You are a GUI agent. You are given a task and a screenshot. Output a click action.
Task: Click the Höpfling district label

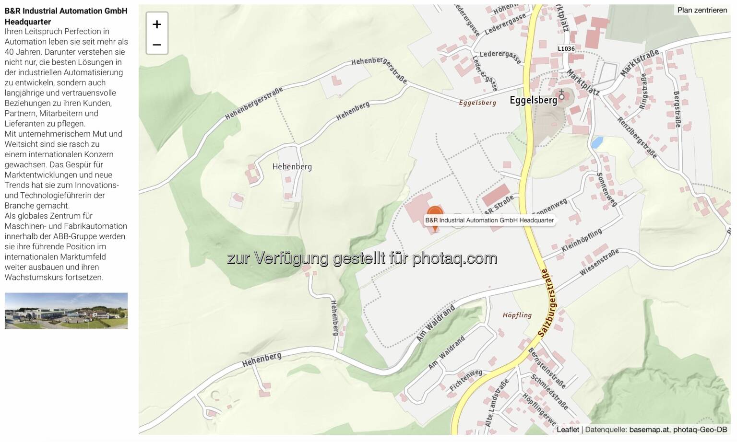point(517,315)
